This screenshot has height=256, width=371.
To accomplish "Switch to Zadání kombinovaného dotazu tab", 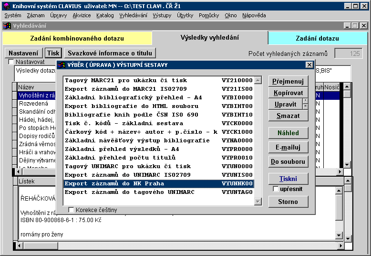I will pos(77,38).
